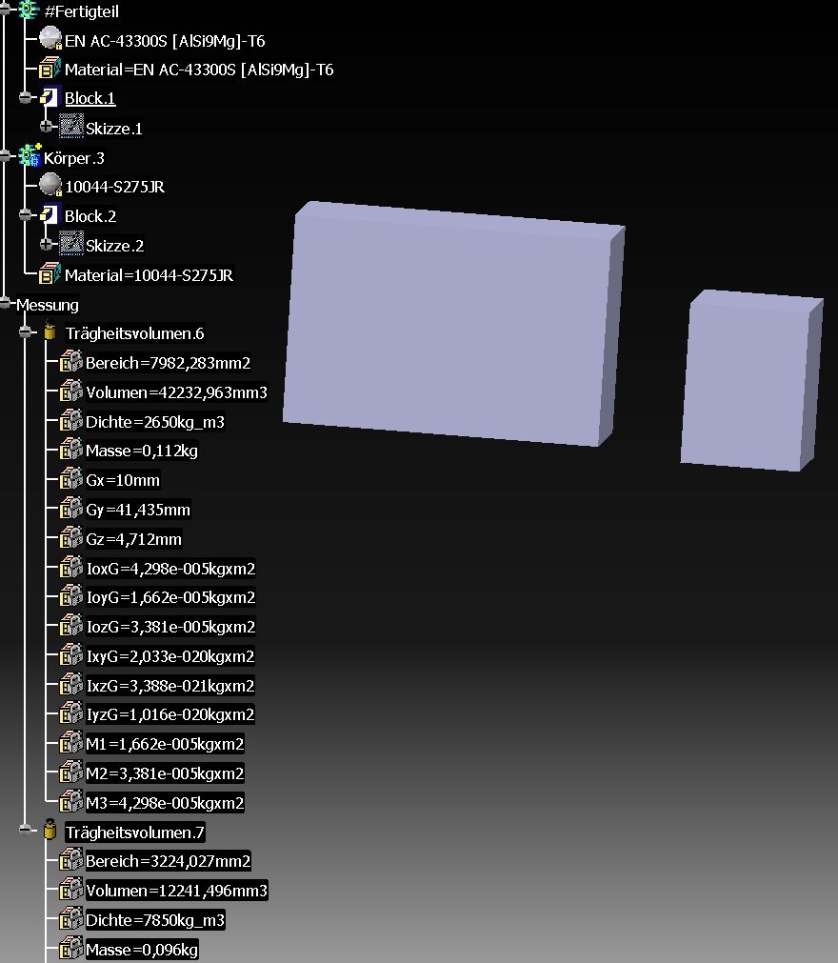Collapse the Trägheitsvolumen.6 node

click(26, 332)
